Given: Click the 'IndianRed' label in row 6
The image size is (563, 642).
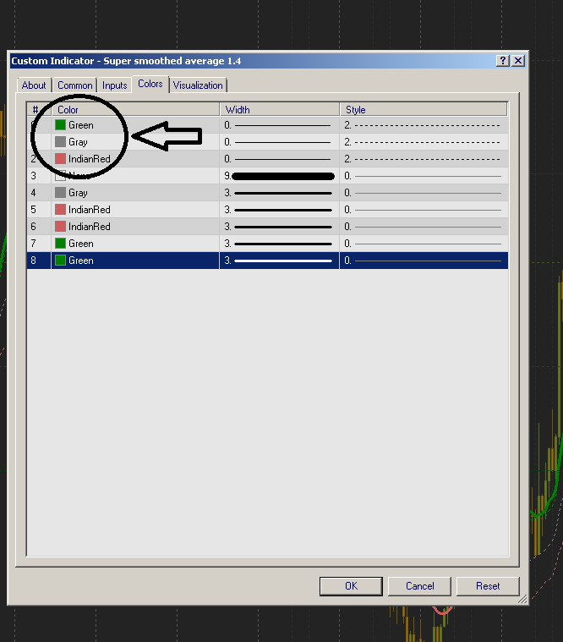Looking at the screenshot, I should (x=90, y=227).
